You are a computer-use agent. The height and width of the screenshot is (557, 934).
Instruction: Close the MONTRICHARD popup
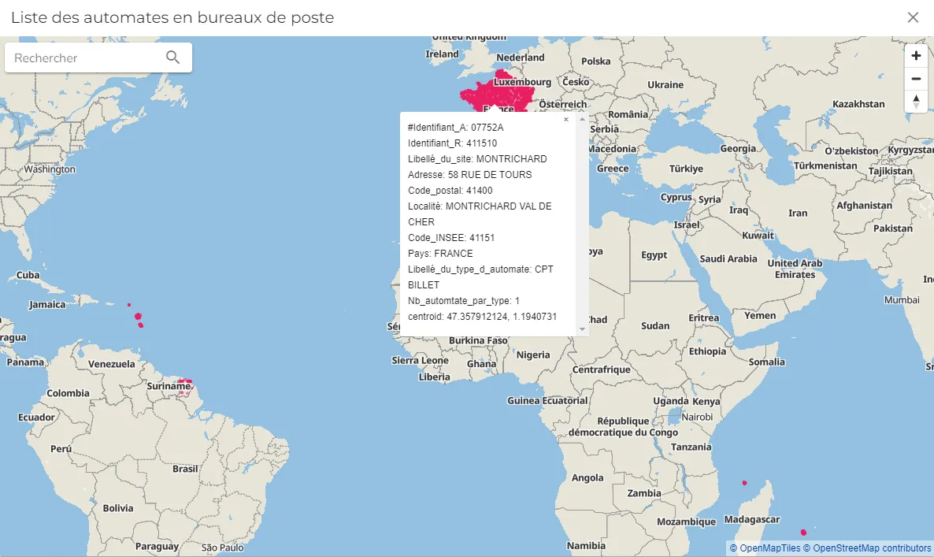coord(566,119)
